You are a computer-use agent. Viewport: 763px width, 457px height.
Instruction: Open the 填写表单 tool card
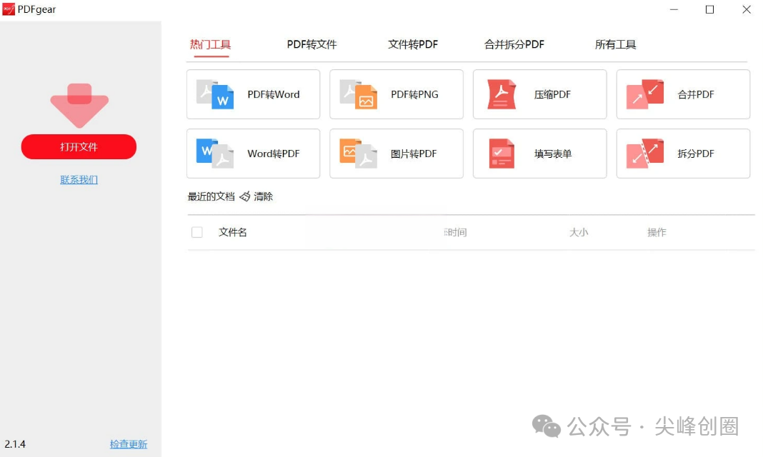[x=539, y=154]
